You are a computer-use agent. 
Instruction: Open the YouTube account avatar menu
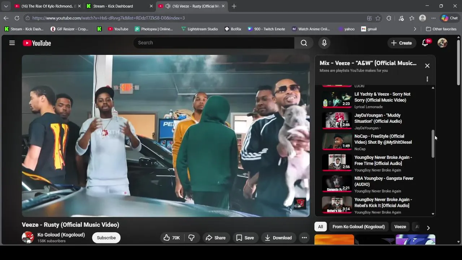point(443,43)
